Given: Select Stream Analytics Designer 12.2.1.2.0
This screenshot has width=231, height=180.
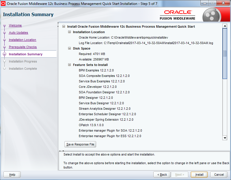Looking at the screenshot, I should (105, 109).
